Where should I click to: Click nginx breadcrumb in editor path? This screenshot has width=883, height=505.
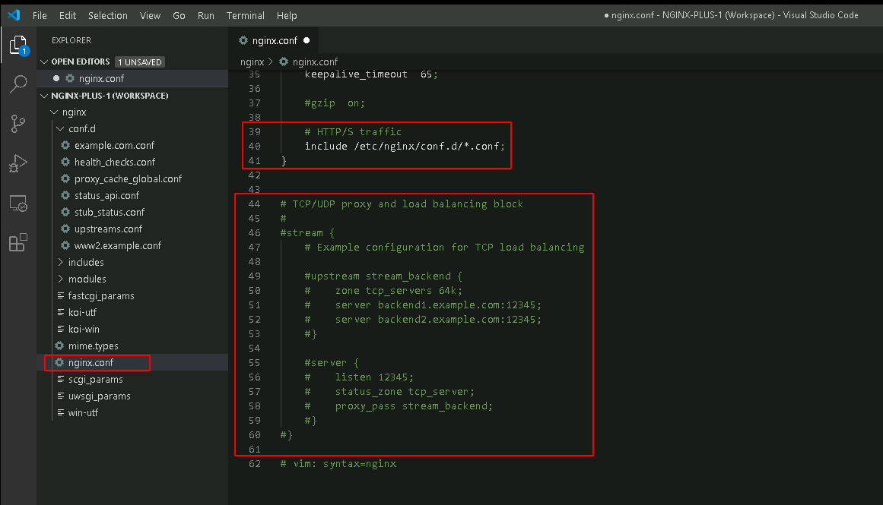[252, 62]
